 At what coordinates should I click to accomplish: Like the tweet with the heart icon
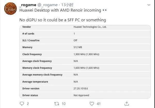pos(92,104)
